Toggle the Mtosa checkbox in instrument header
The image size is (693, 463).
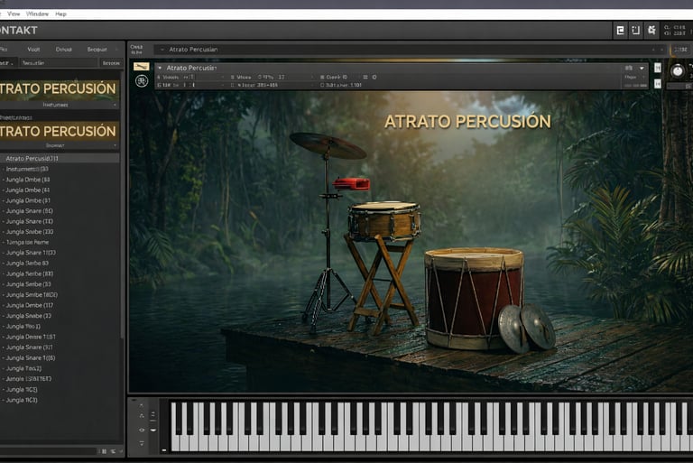233,77
